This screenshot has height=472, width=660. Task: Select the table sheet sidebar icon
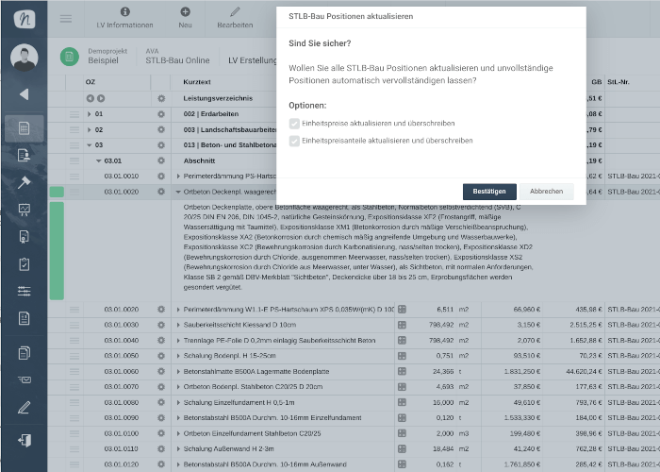[24, 128]
